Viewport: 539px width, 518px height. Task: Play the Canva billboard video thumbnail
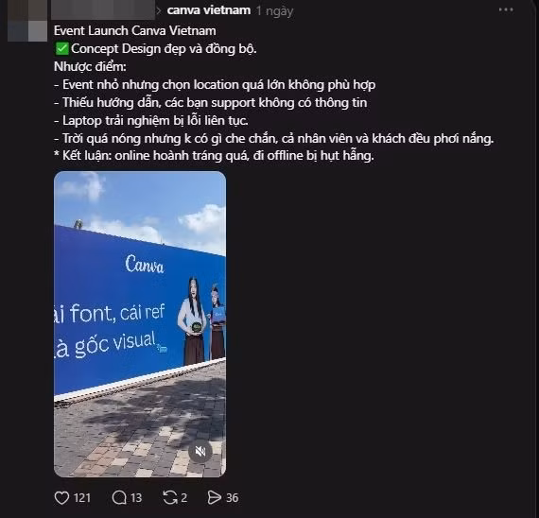pyautogui.click(x=140, y=324)
